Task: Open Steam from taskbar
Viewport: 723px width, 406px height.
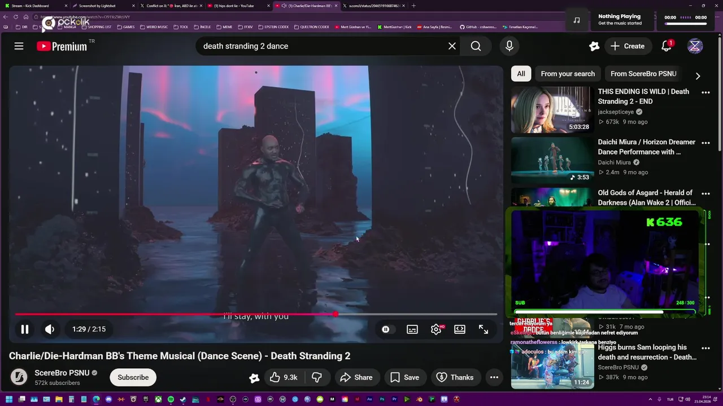Action: coord(183,400)
